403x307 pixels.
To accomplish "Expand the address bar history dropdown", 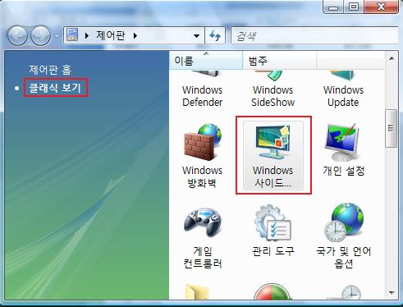I will point(196,36).
